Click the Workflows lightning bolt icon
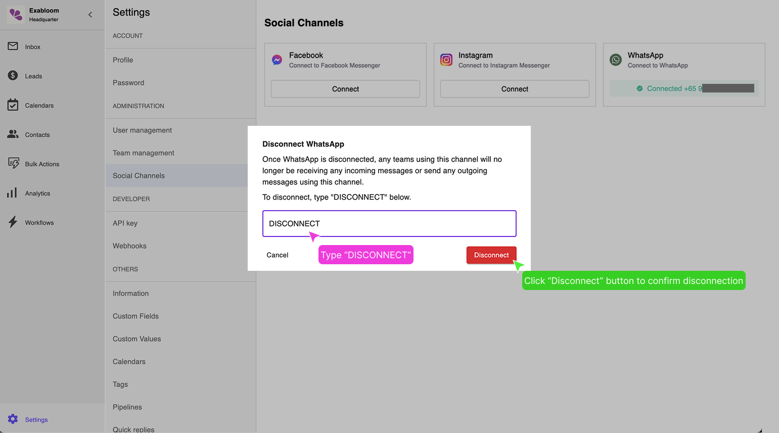This screenshot has height=433, width=779. (x=13, y=222)
